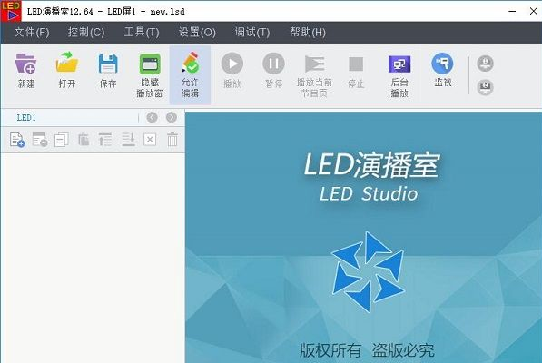Screen dimensions: 542x363
Task: Click the 后台播放 background play icon
Action: point(399,75)
